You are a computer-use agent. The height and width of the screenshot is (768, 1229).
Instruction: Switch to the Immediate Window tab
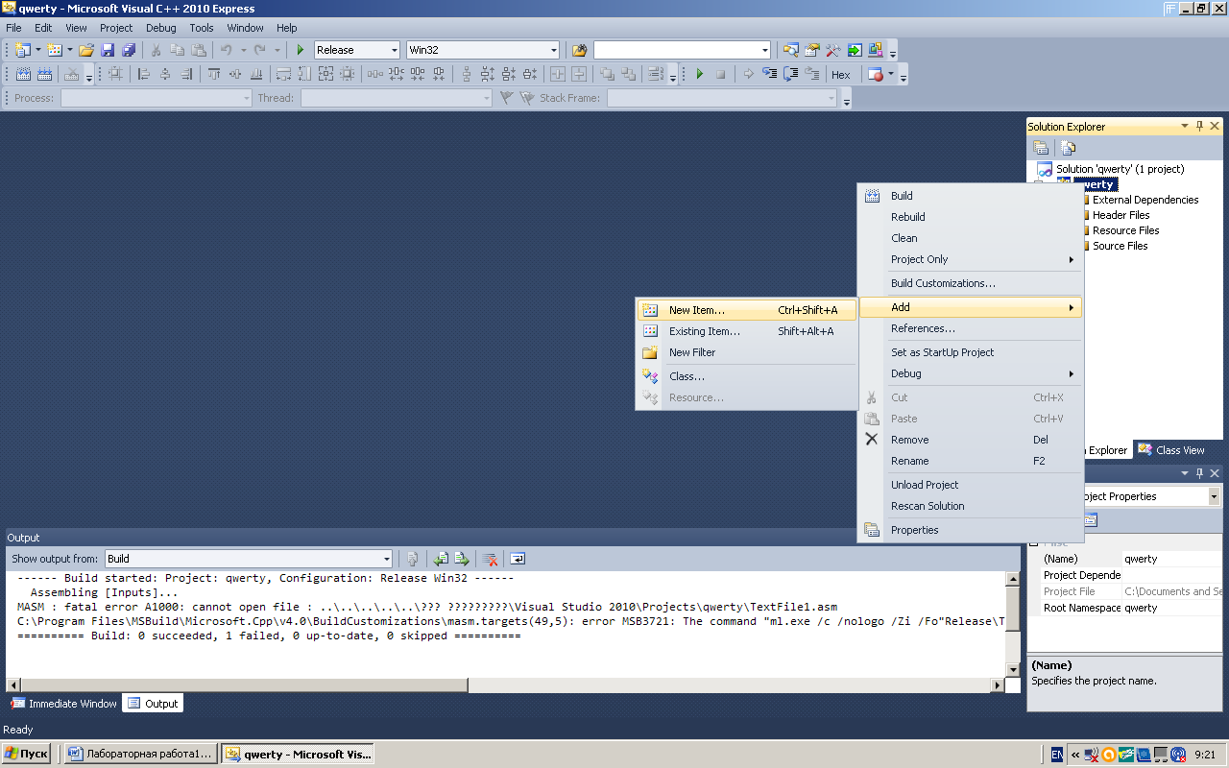[63, 704]
